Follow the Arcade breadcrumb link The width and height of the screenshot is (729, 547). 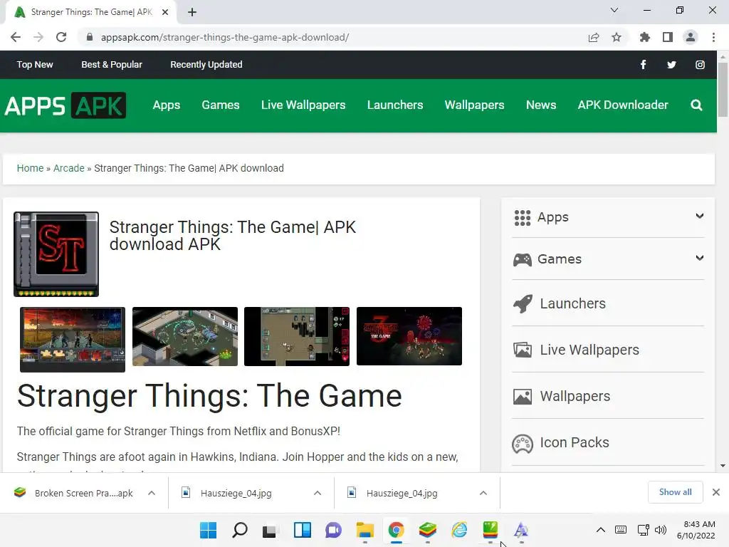pos(69,168)
